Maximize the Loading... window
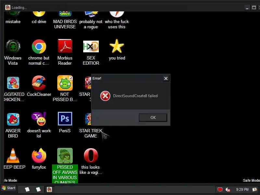Viewport: 260px width, 195px height. click(254, 7)
